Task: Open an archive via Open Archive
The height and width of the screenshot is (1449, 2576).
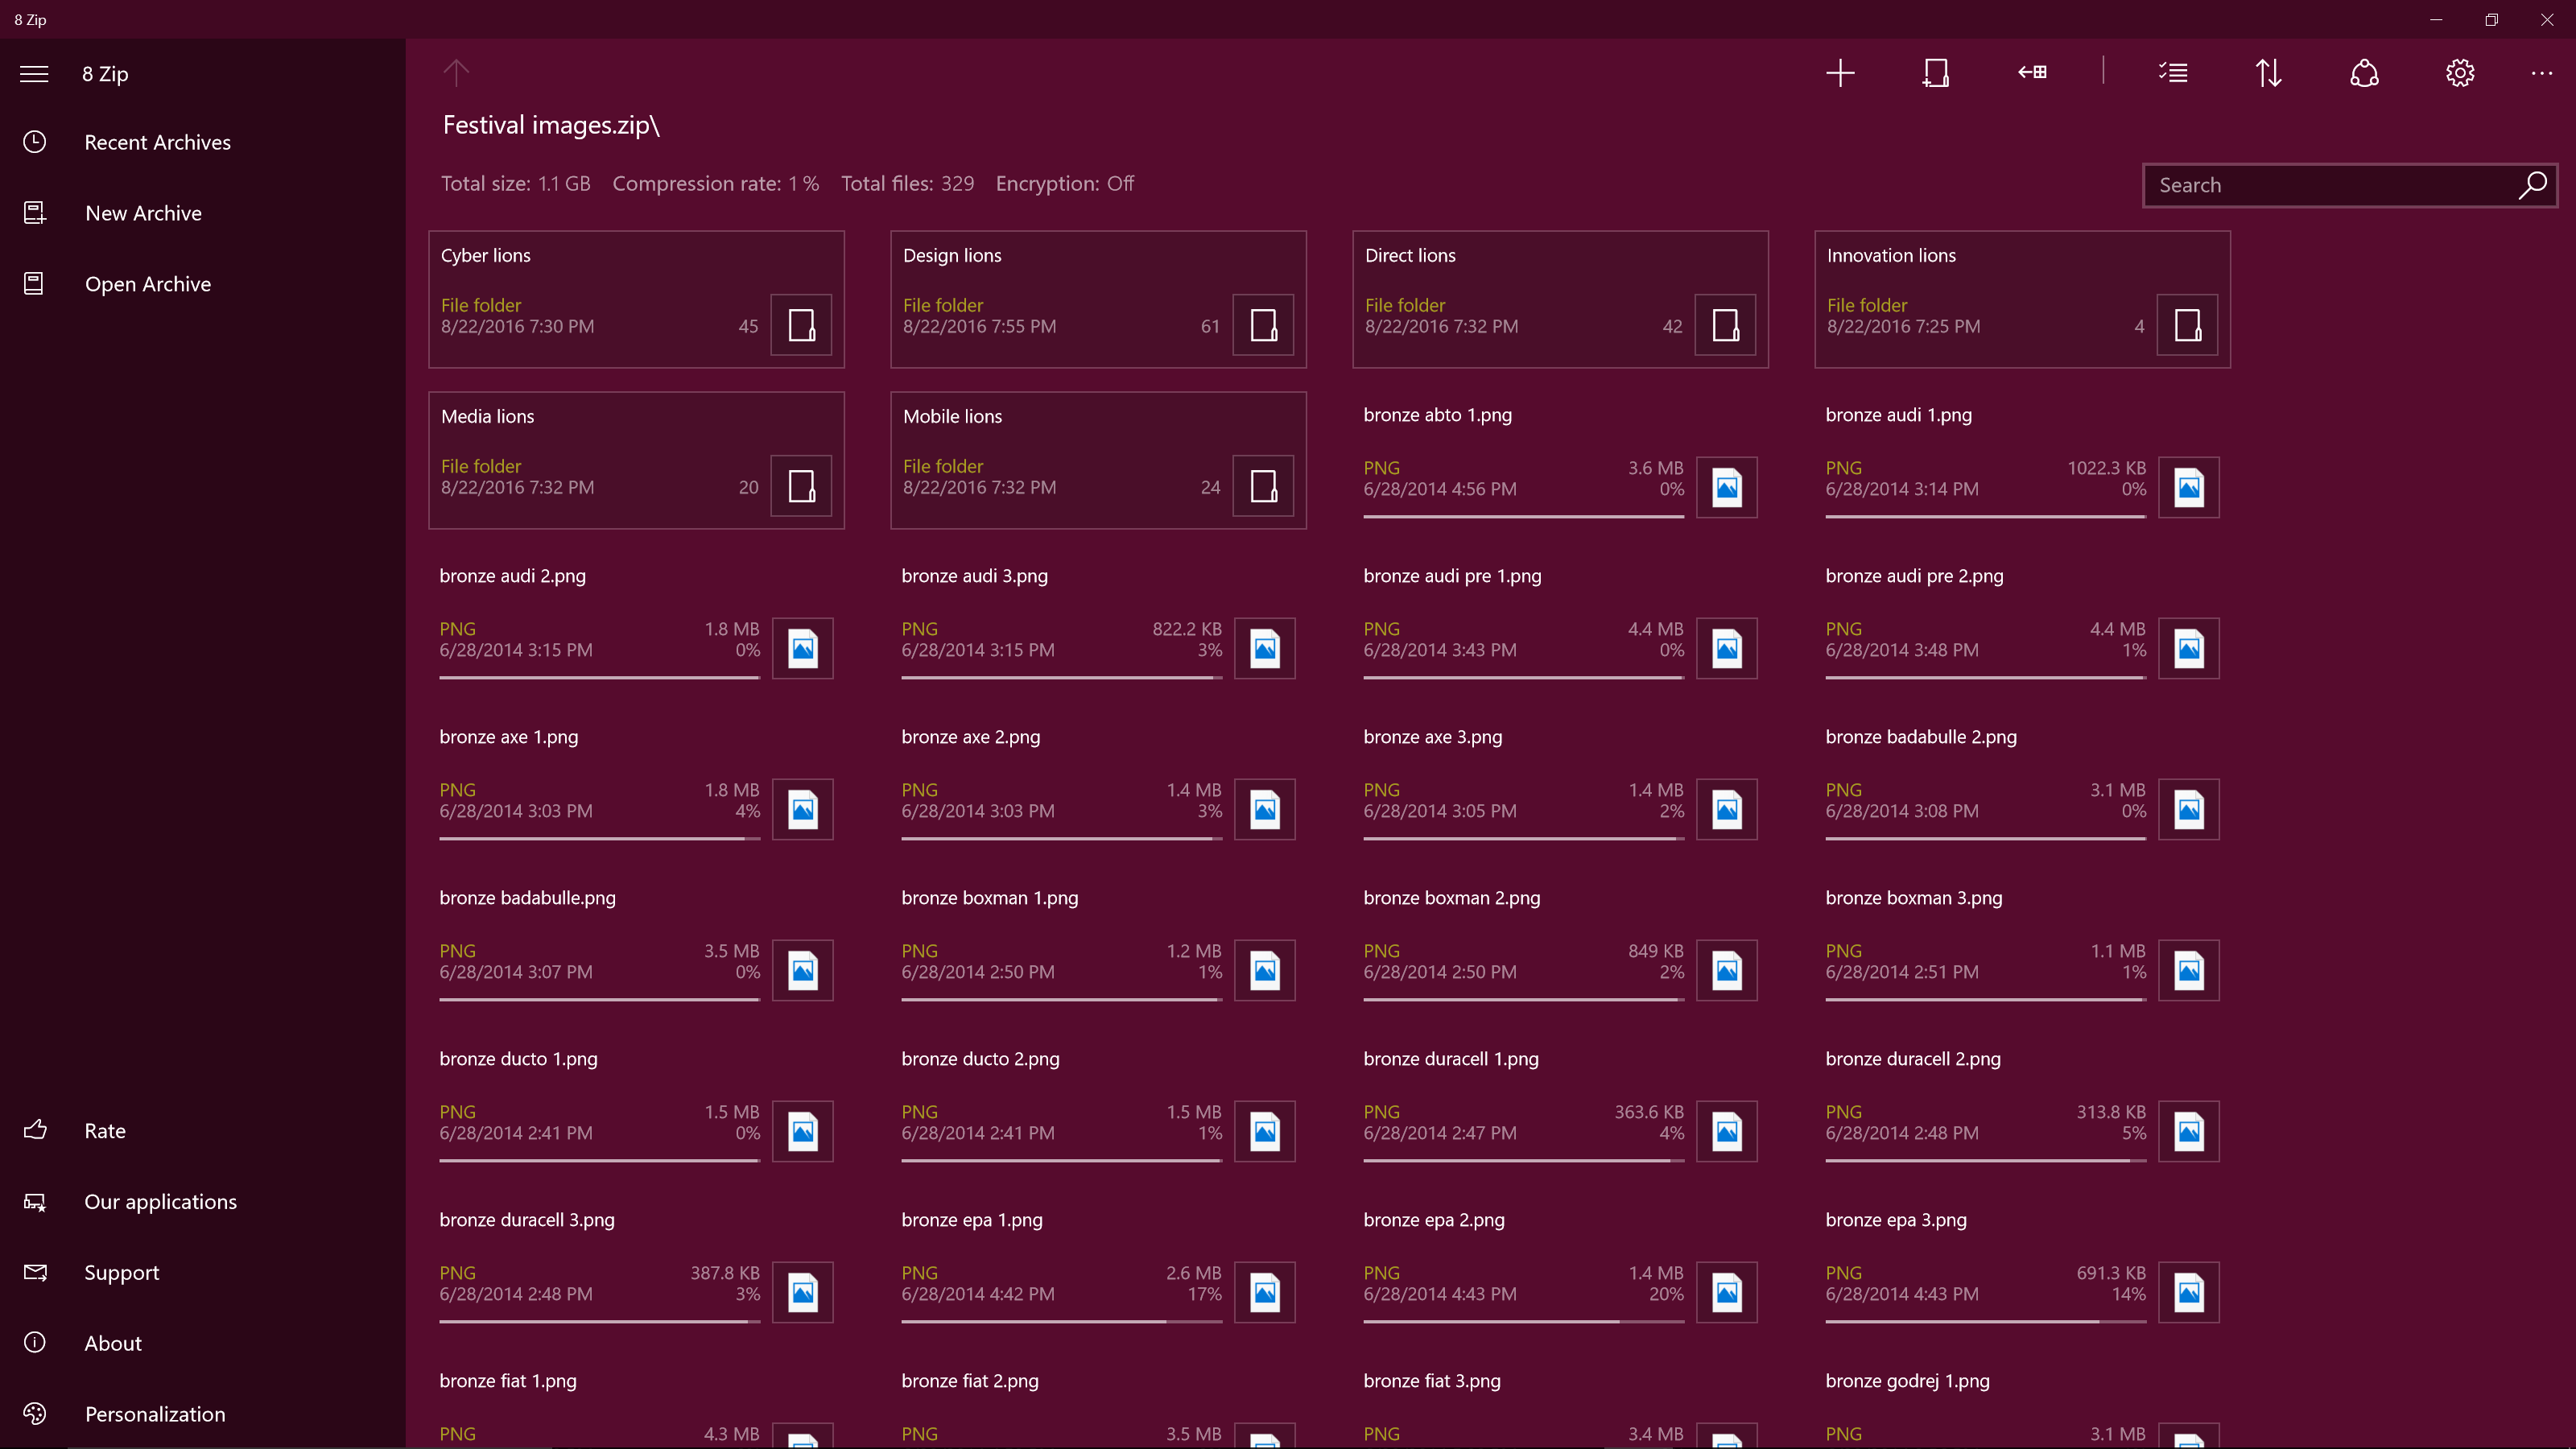Action: pos(148,283)
